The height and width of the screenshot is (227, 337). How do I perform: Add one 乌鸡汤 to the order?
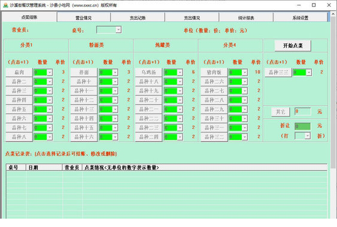point(148,72)
